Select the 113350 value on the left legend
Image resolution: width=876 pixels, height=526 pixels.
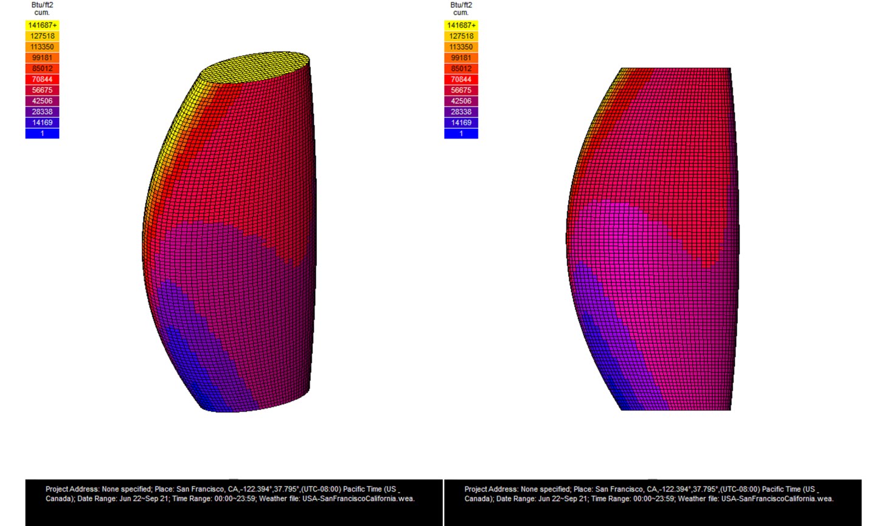pos(42,47)
